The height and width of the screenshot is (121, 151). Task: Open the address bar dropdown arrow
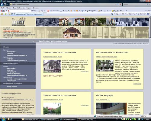tap(115, 4)
